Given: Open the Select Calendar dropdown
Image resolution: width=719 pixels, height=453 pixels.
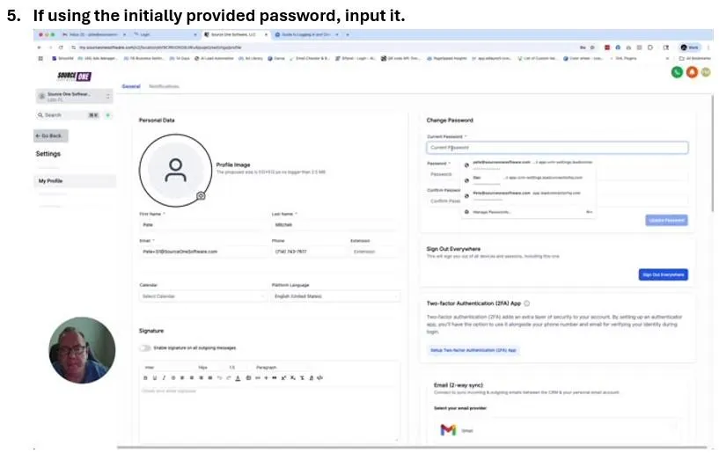Looking at the screenshot, I should click(202, 296).
